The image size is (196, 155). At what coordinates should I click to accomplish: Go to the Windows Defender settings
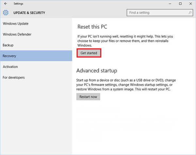17,34
